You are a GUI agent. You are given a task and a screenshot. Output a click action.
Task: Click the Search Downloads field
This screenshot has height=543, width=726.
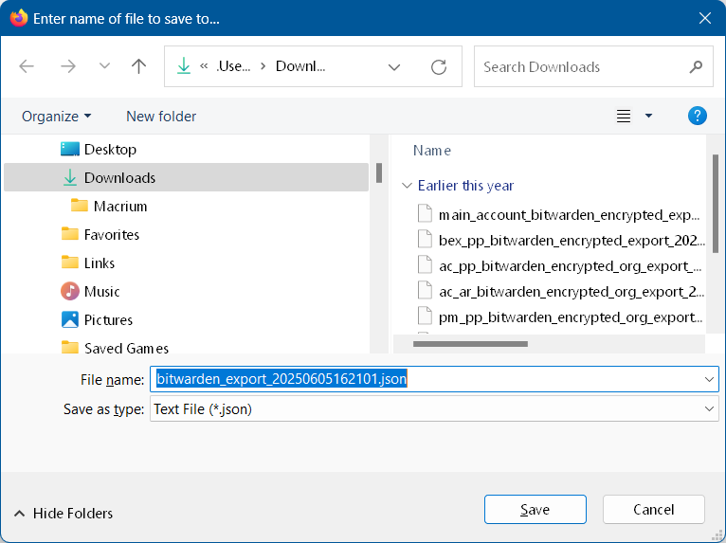(593, 66)
